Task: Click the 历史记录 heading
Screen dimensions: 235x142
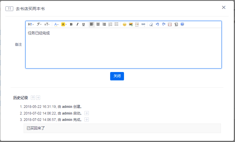Action: 20,98
